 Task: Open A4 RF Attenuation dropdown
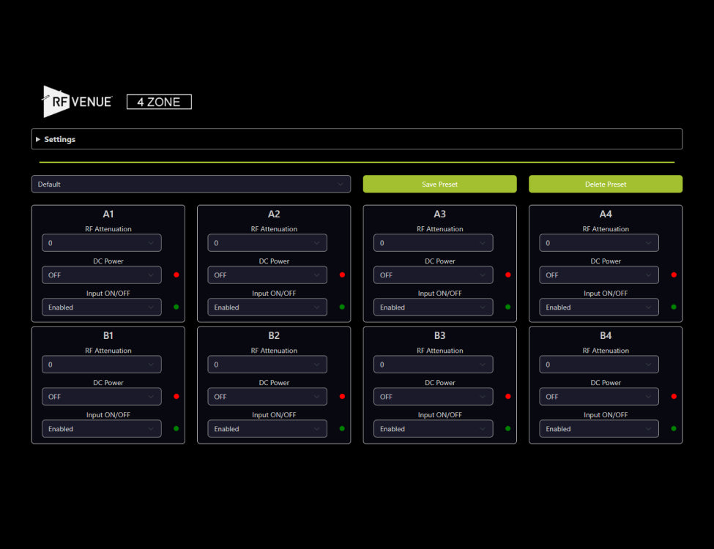click(599, 242)
